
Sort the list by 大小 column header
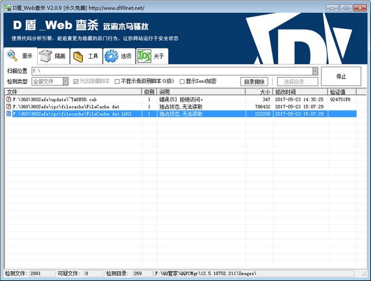(x=255, y=91)
